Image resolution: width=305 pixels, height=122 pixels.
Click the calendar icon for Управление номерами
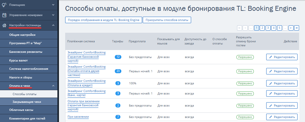4,15
